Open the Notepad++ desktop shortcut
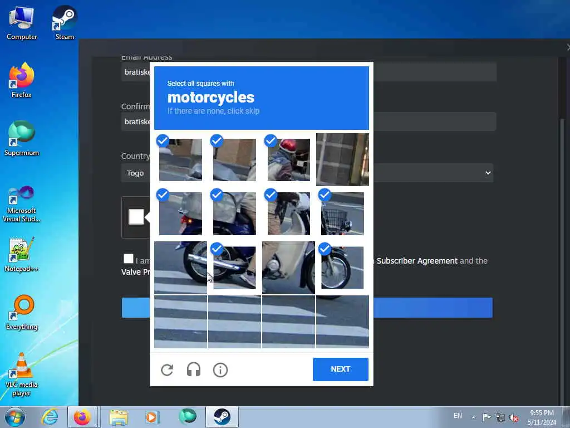This screenshot has width=570, height=428. tap(22, 255)
